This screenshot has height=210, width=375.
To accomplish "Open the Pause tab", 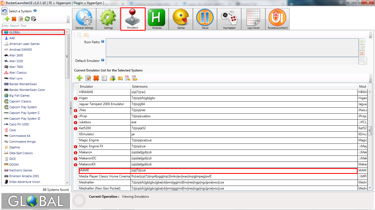I will coord(205,19).
